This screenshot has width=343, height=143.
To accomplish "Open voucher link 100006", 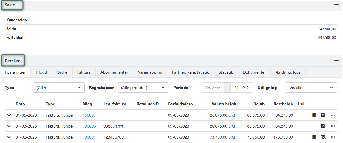I will [89, 126].
